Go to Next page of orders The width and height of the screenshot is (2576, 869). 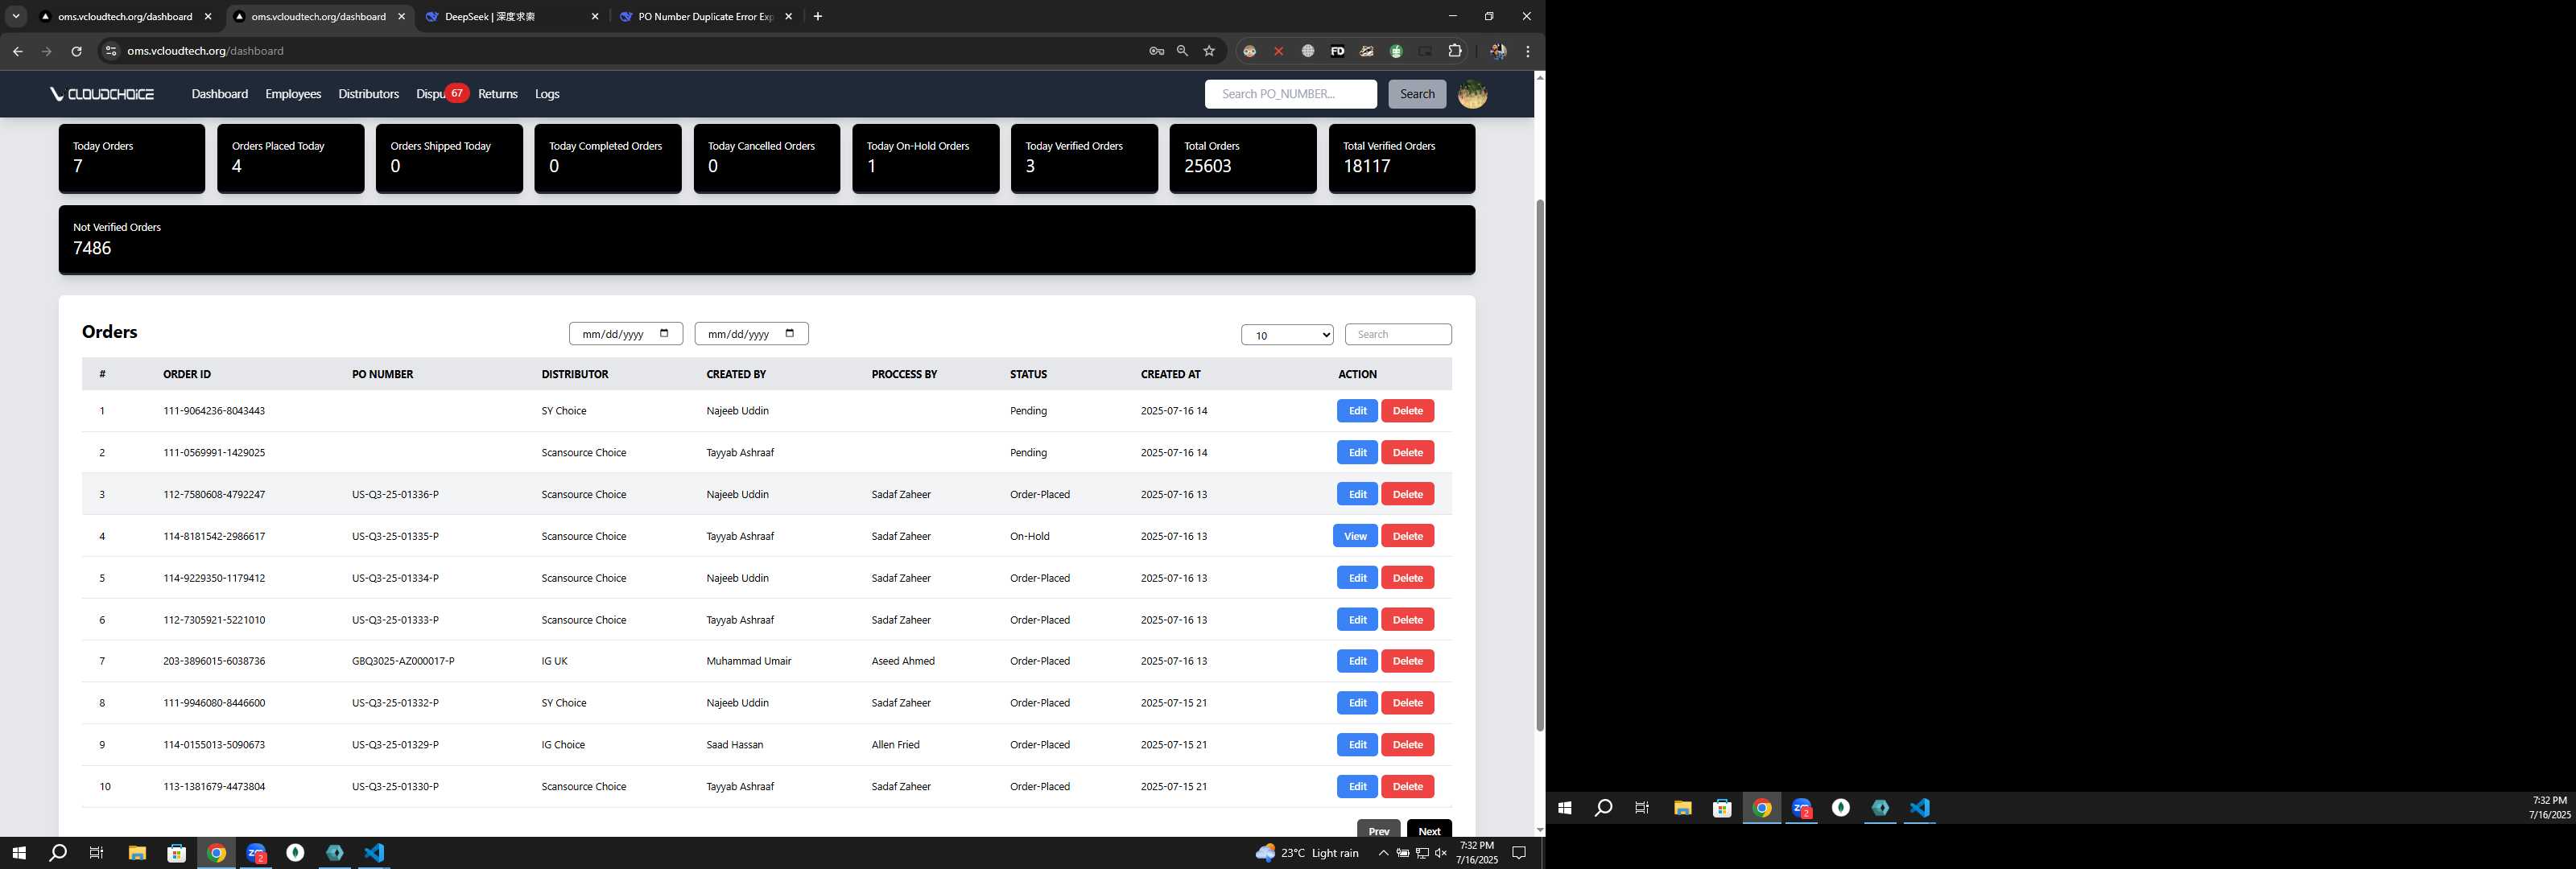1429,830
